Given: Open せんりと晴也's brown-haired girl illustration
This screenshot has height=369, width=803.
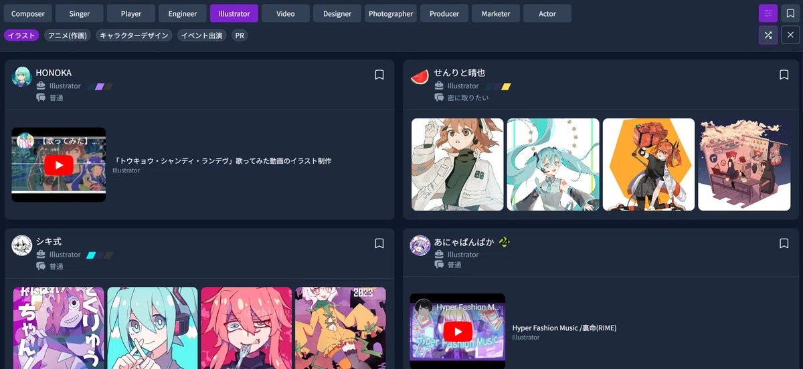Looking at the screenshot, I should coord(458,164).
